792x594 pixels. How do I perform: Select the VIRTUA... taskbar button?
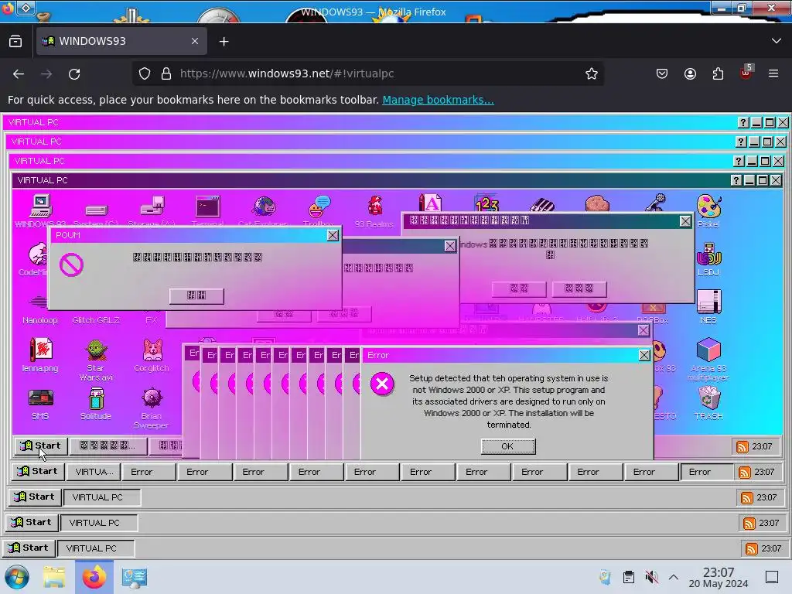(x=94, y=472)
